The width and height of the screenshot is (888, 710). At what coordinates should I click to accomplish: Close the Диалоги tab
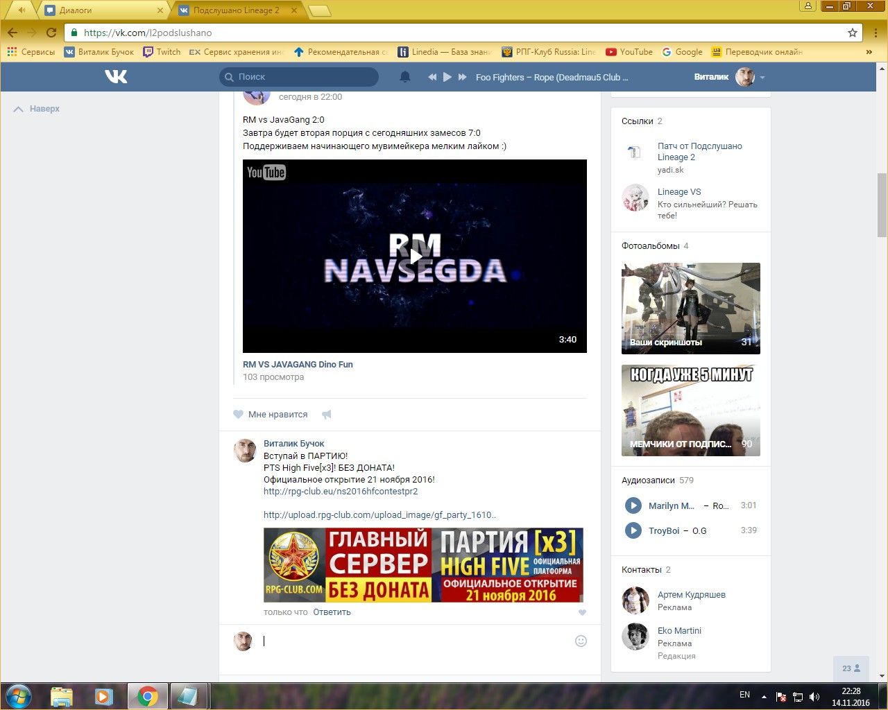(x=160, y=10)
